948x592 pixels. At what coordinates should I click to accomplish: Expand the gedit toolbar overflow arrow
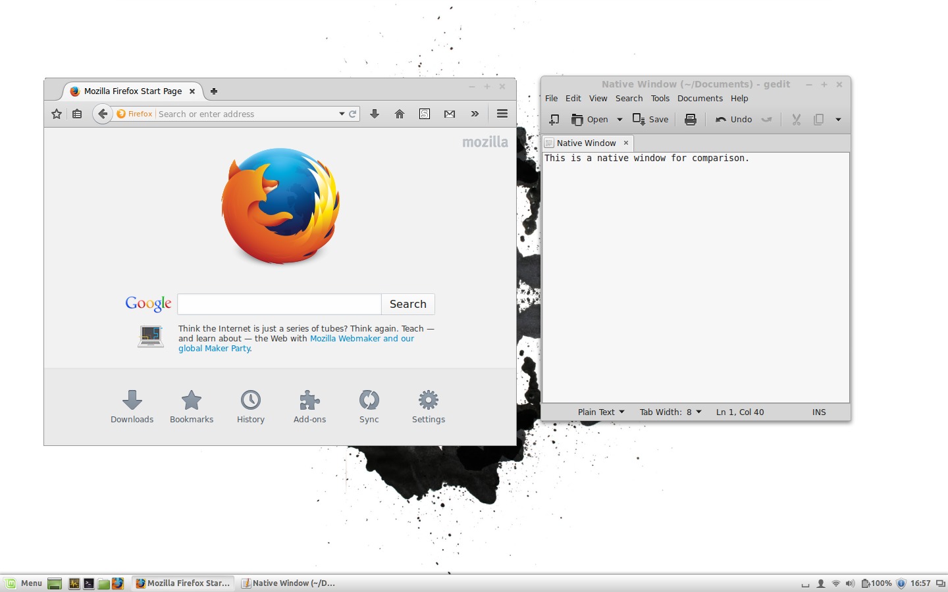[838, 119]
